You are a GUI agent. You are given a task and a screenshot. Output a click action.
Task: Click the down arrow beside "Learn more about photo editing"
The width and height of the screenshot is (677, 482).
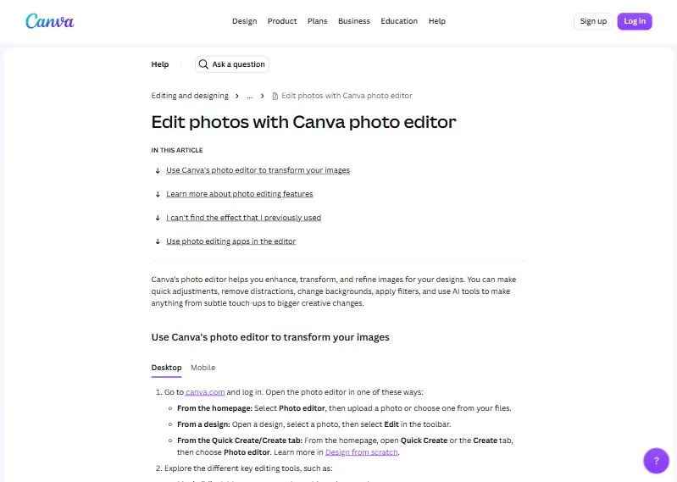click(x=158, y=194)
